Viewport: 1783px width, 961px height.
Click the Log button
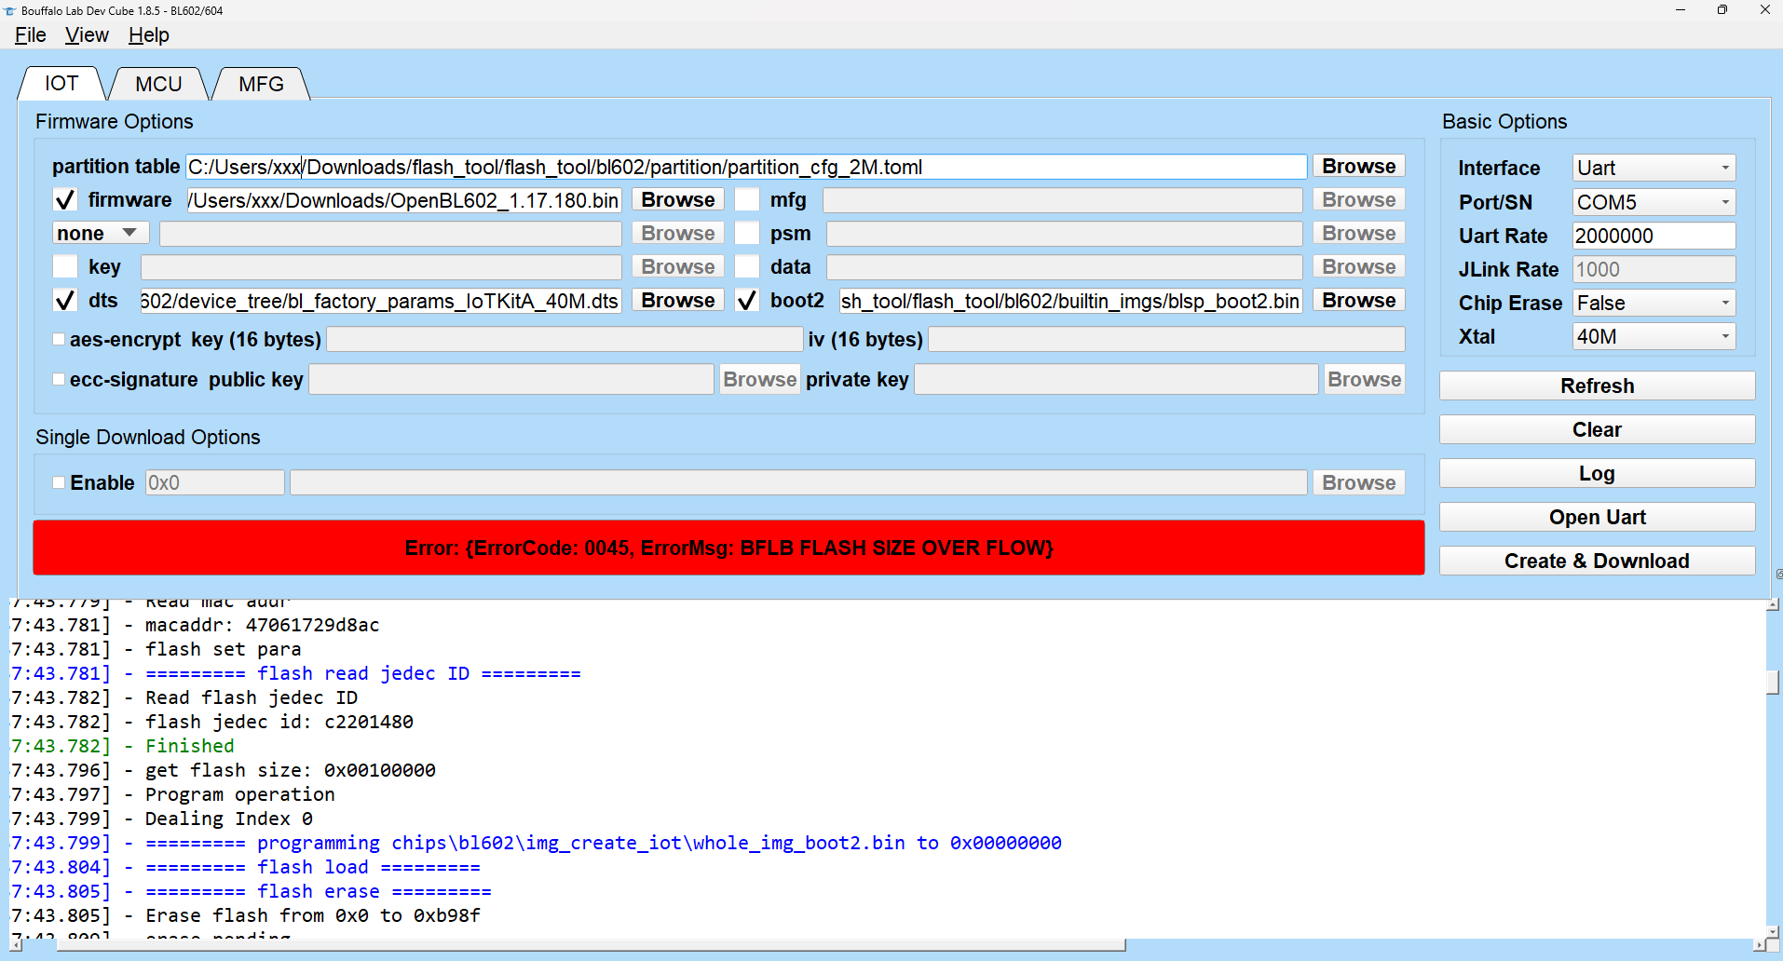(1597, 473)
